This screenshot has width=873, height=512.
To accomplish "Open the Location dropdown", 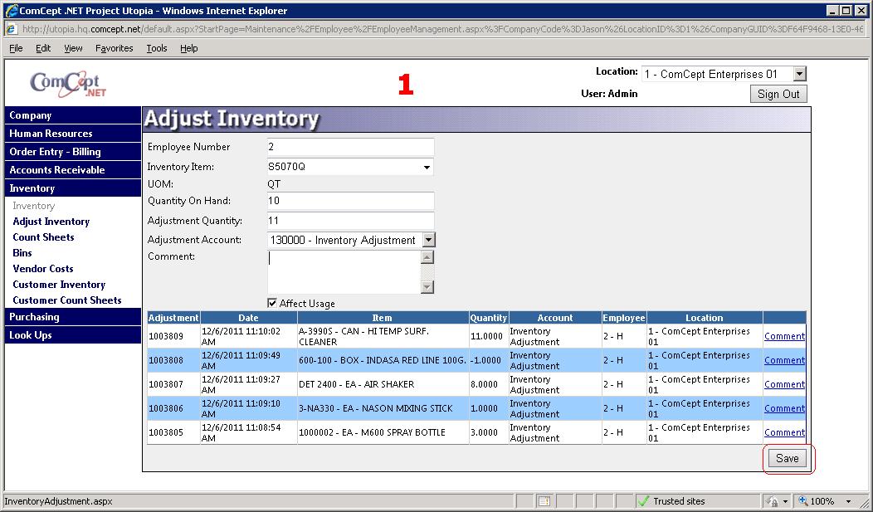I will point(798,75).
